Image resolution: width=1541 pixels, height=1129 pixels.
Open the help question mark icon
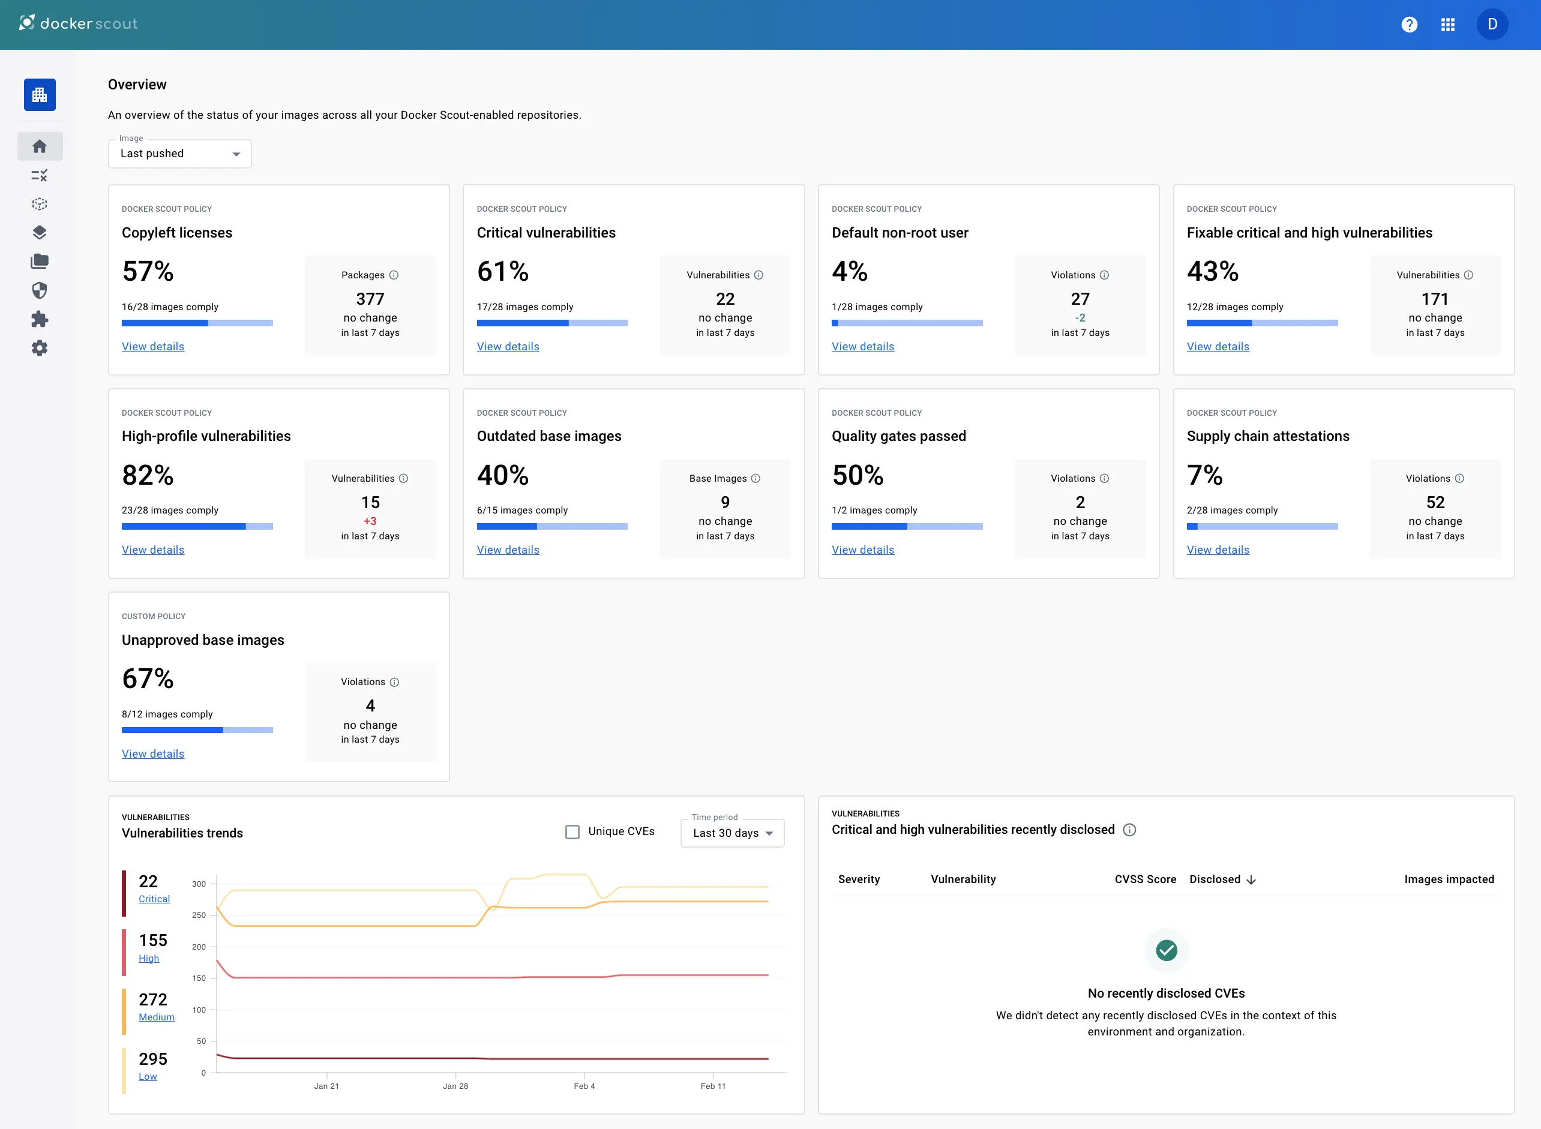coord(1409,25)
